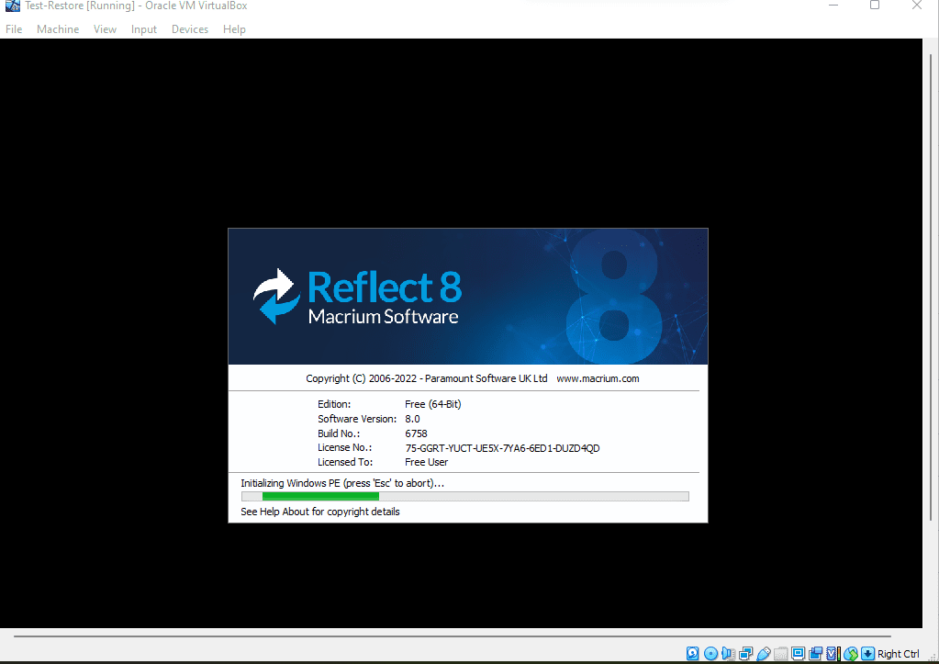939x664 pixels.
Task: Click the 'Macrium Software' subtitle text
Action: click(384, 317)
